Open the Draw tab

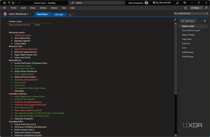tap(33, 8)
